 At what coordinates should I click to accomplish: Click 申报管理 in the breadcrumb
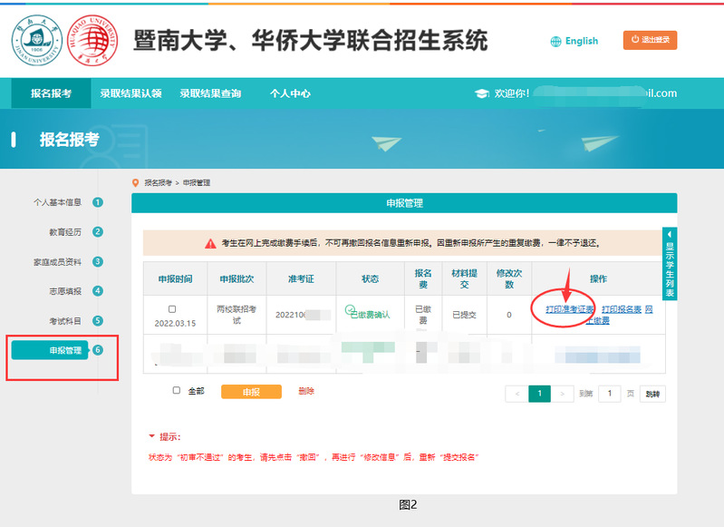(x=197, y=183)
